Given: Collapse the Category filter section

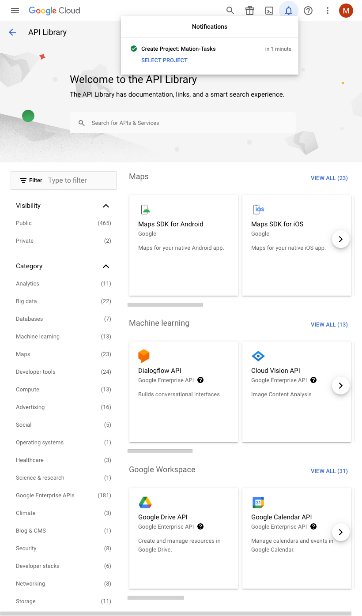Looking at the screenshot, I should pyautogui.click(x=106, y=266).
